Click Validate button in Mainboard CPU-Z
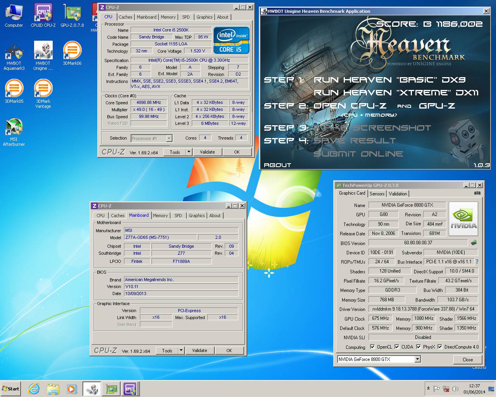The image size is (496, 397). coord(200,350)
